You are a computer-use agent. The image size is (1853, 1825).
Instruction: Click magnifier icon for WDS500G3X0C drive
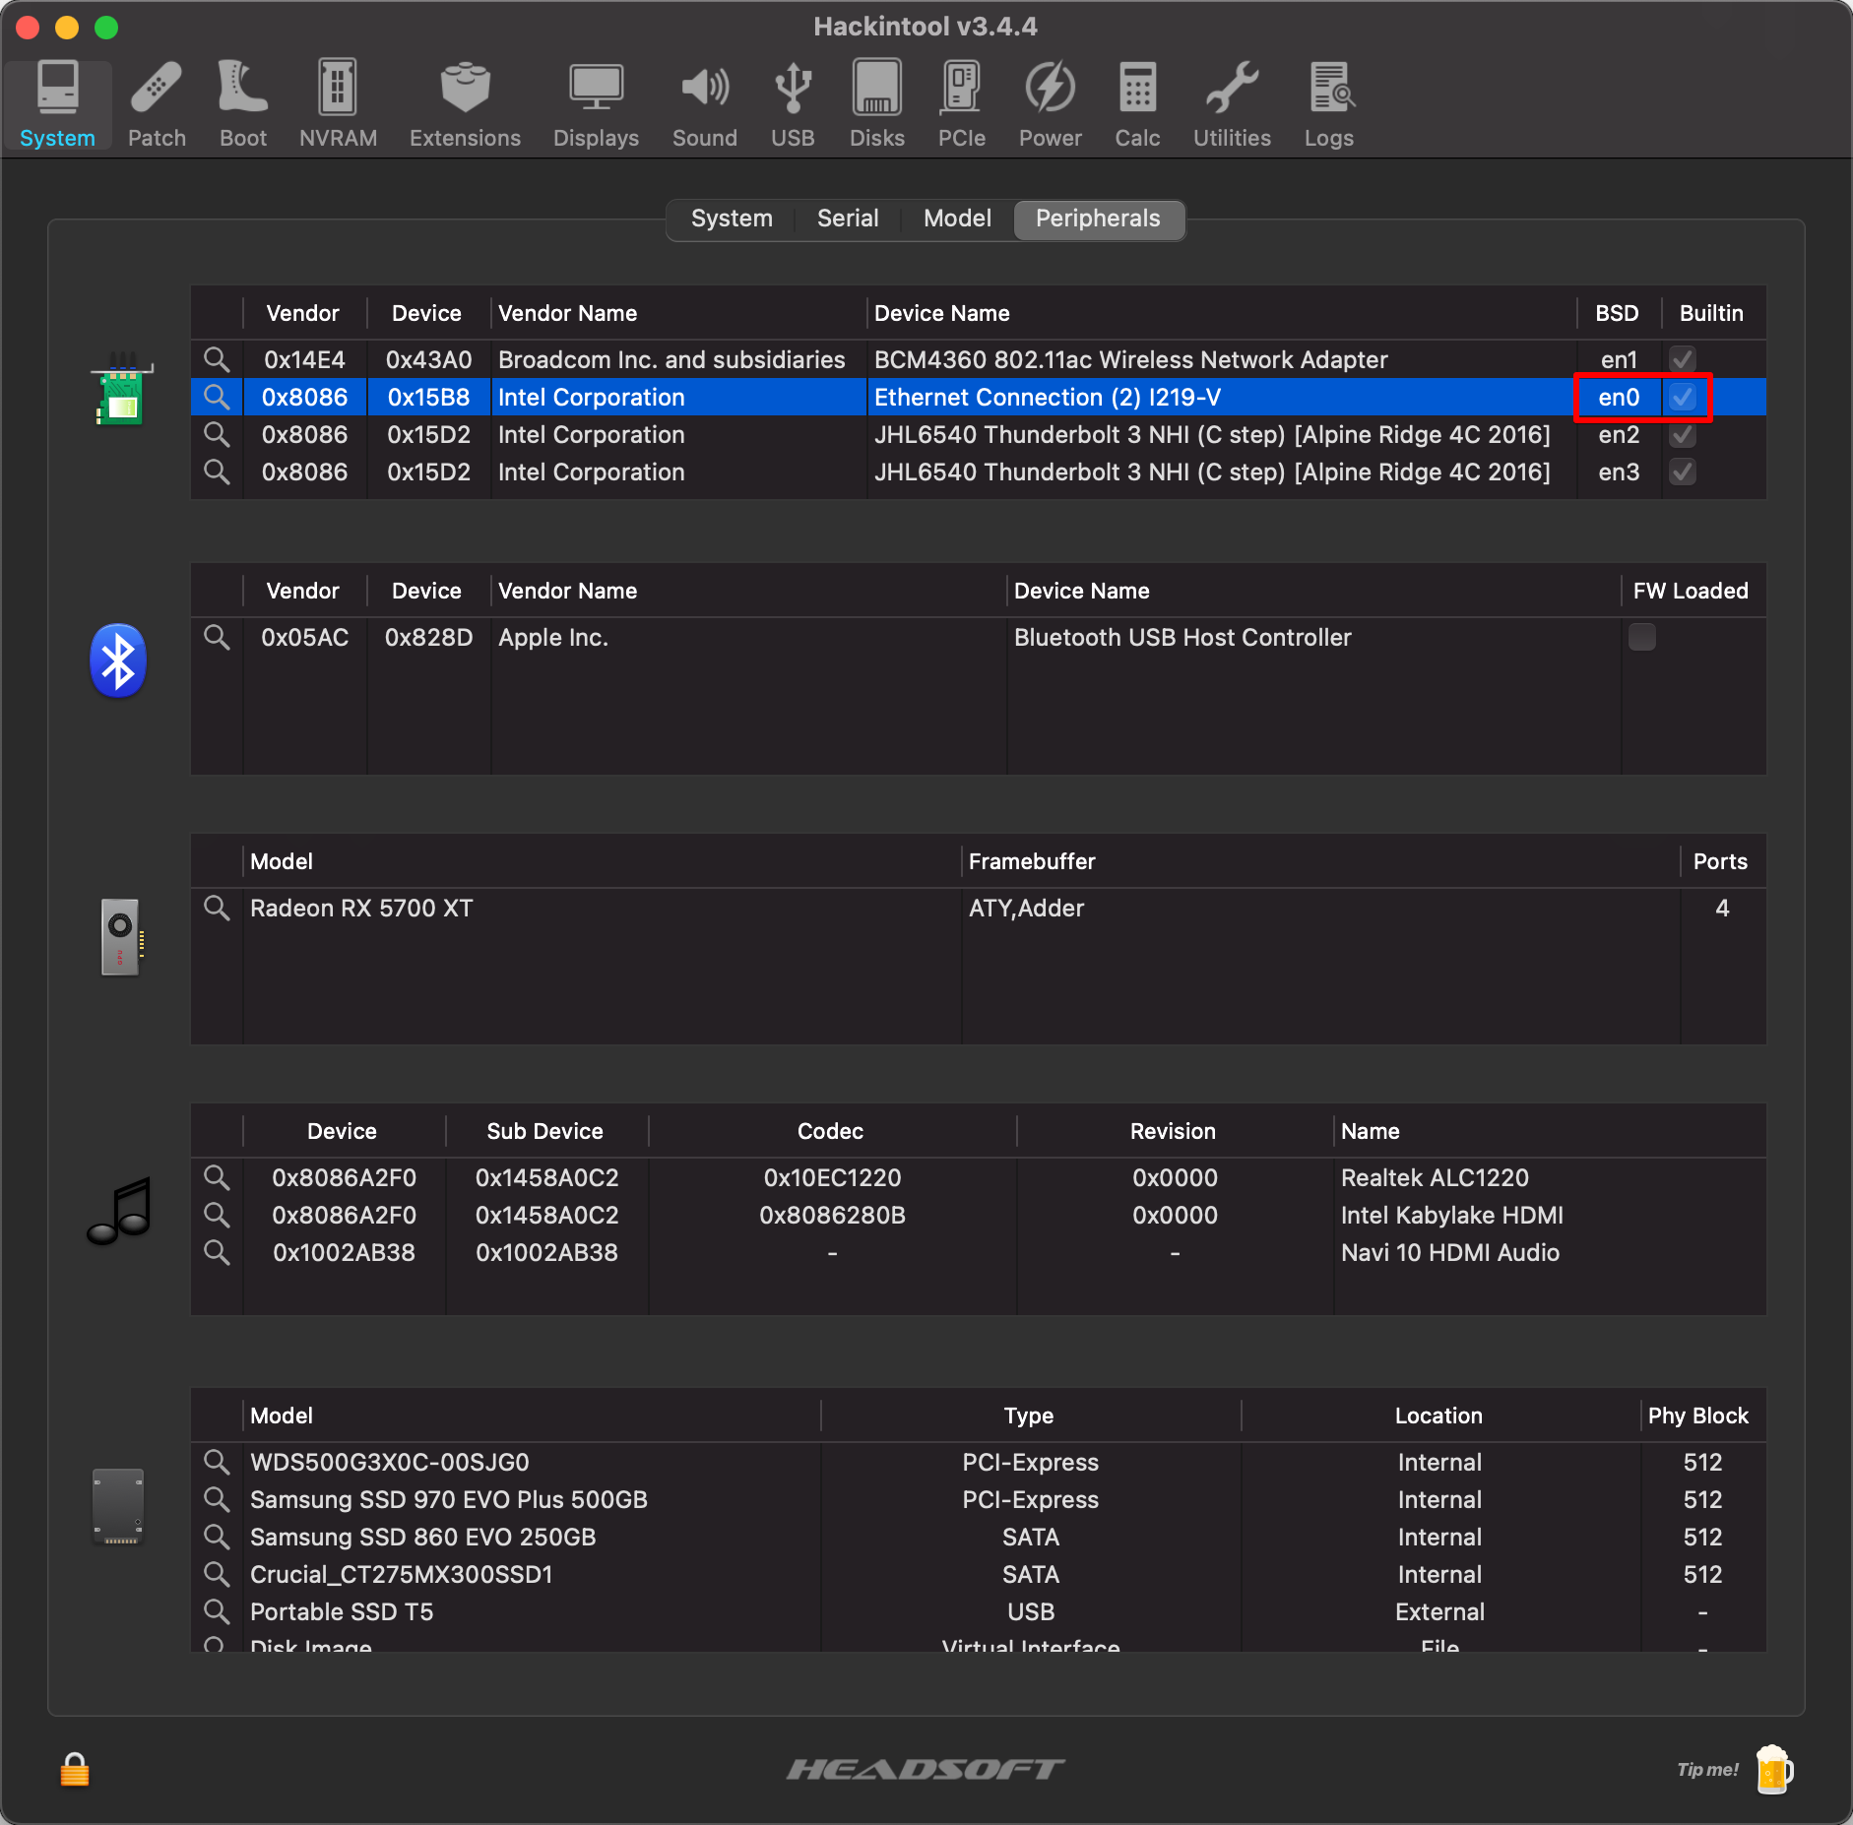pos(217,1462)
